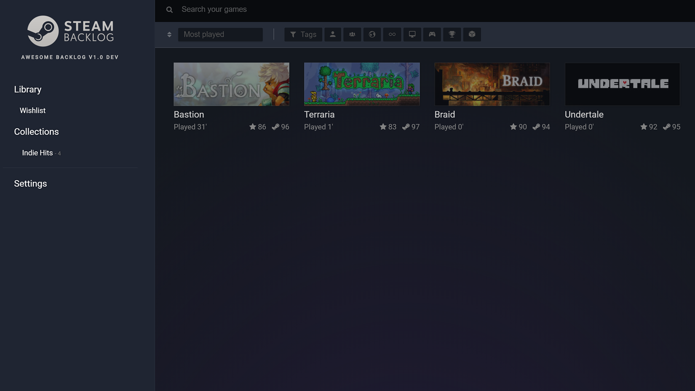Toggle the gamepad controller filter
Image resolution: width=695 pixels, height=391 pixels.
[x=432, y=34]
